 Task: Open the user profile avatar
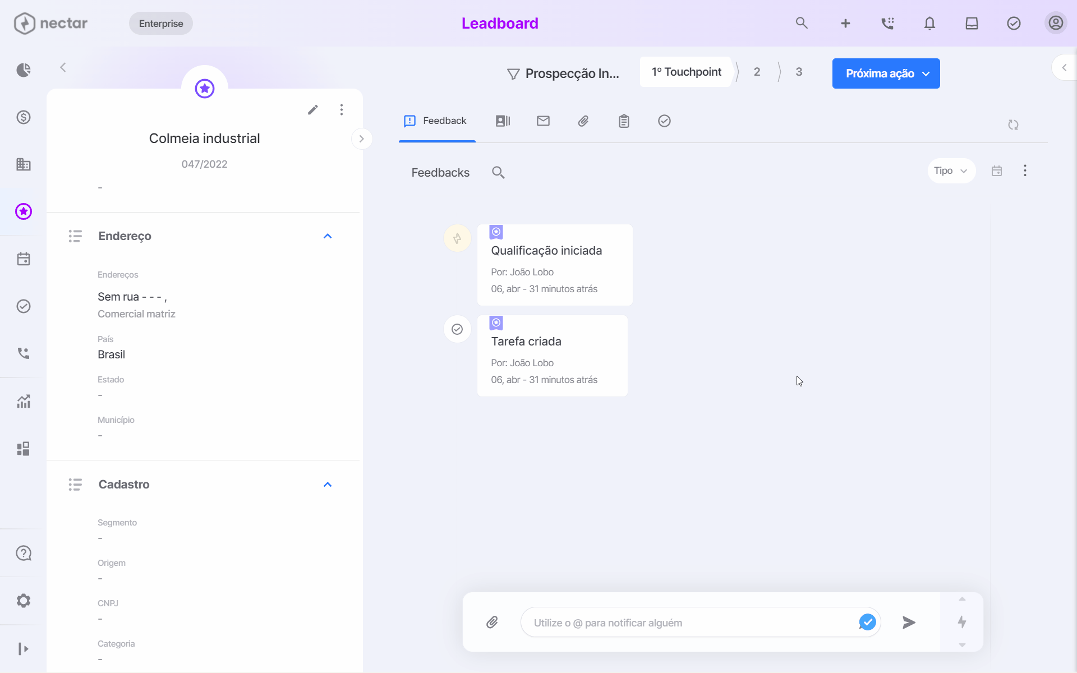(x=1056, y=23)
